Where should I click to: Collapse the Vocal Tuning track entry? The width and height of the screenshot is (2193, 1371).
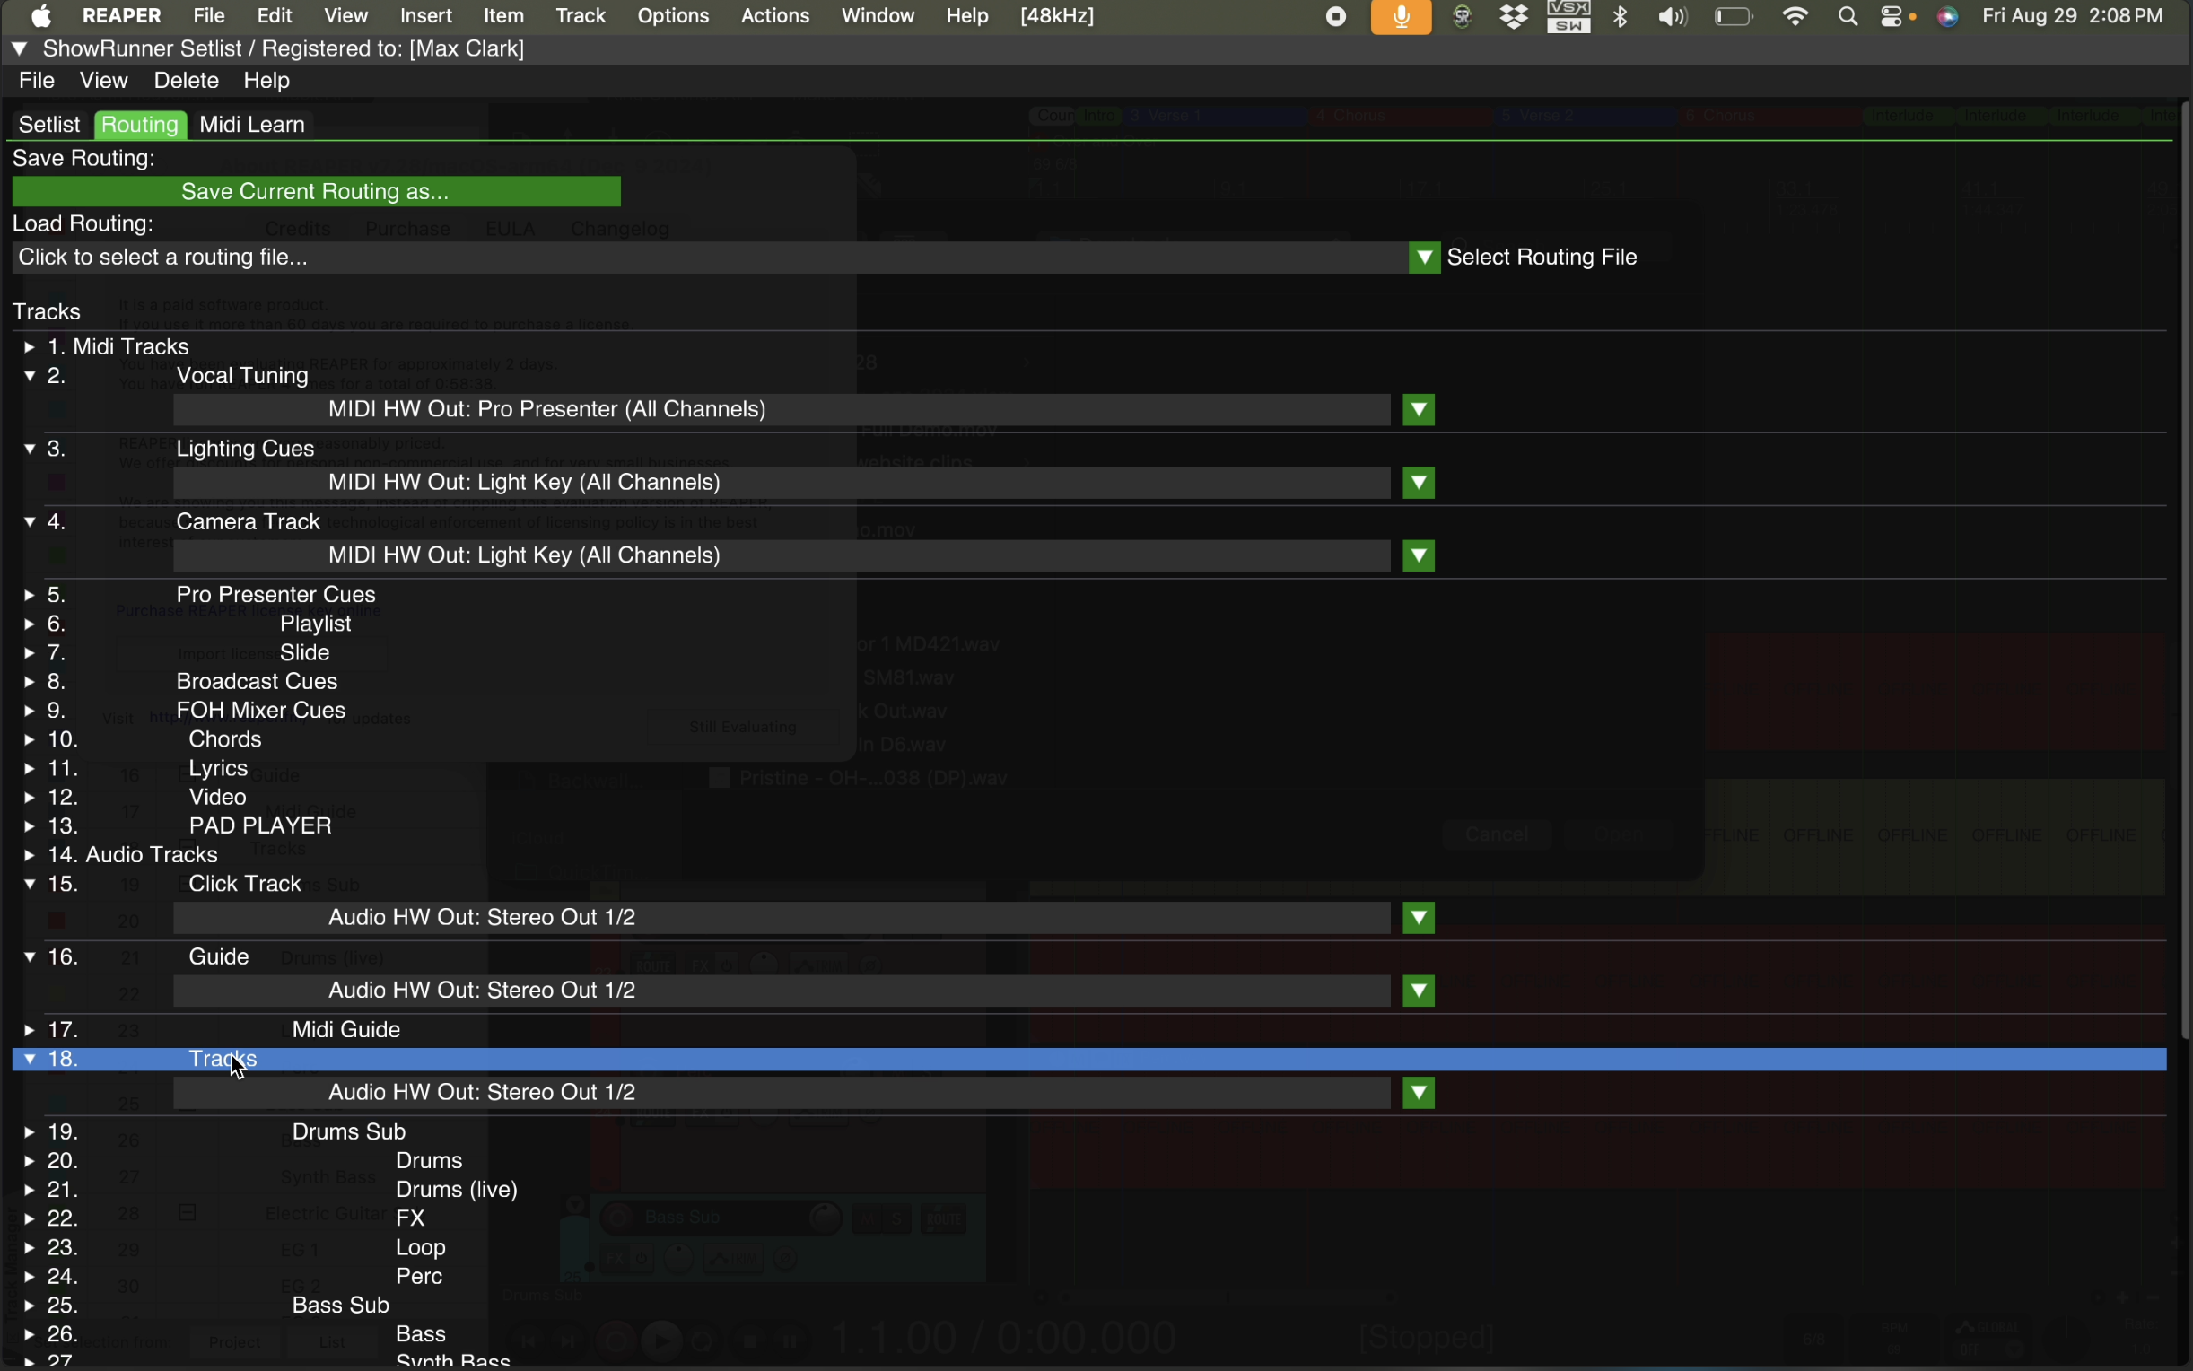pos(29,375)
